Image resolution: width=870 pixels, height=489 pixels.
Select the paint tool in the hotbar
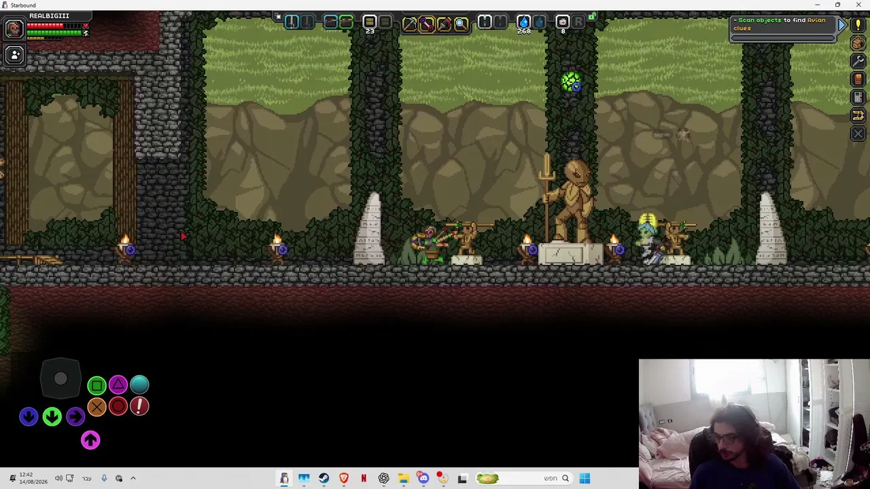coord(444,23)
